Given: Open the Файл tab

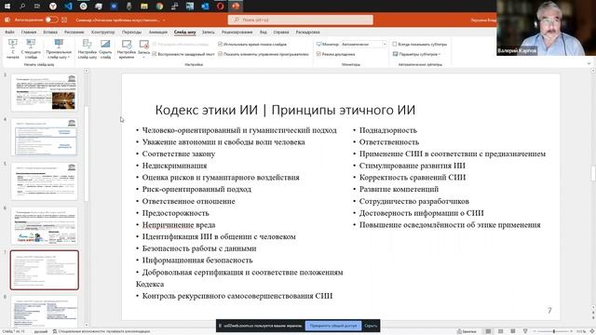Looking at the screenshot, I should point(9,33).
